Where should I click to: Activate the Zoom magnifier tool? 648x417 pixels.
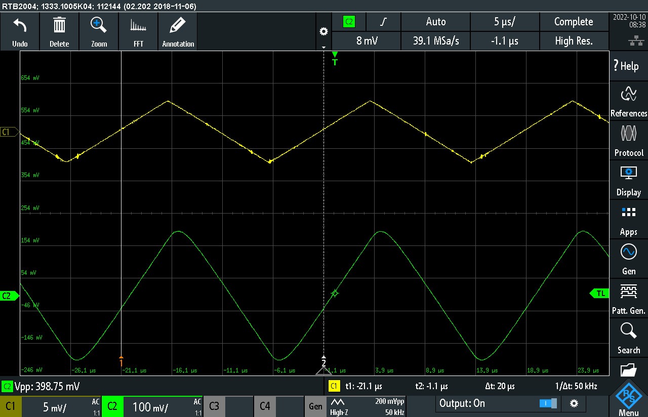(x=99, y=31)
